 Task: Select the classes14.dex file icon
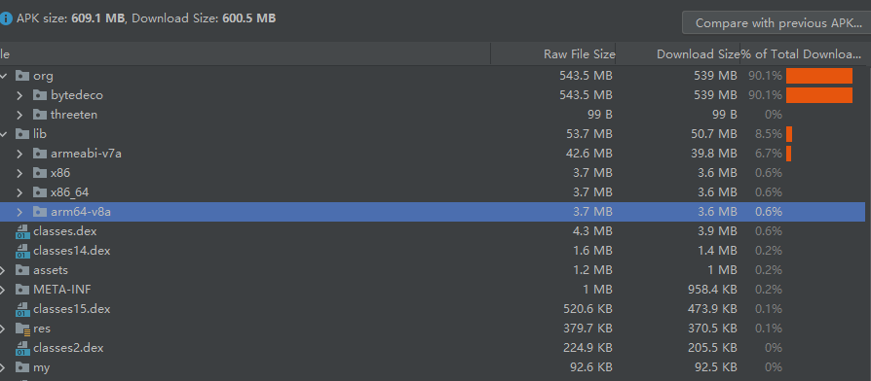tap(22, 251)
